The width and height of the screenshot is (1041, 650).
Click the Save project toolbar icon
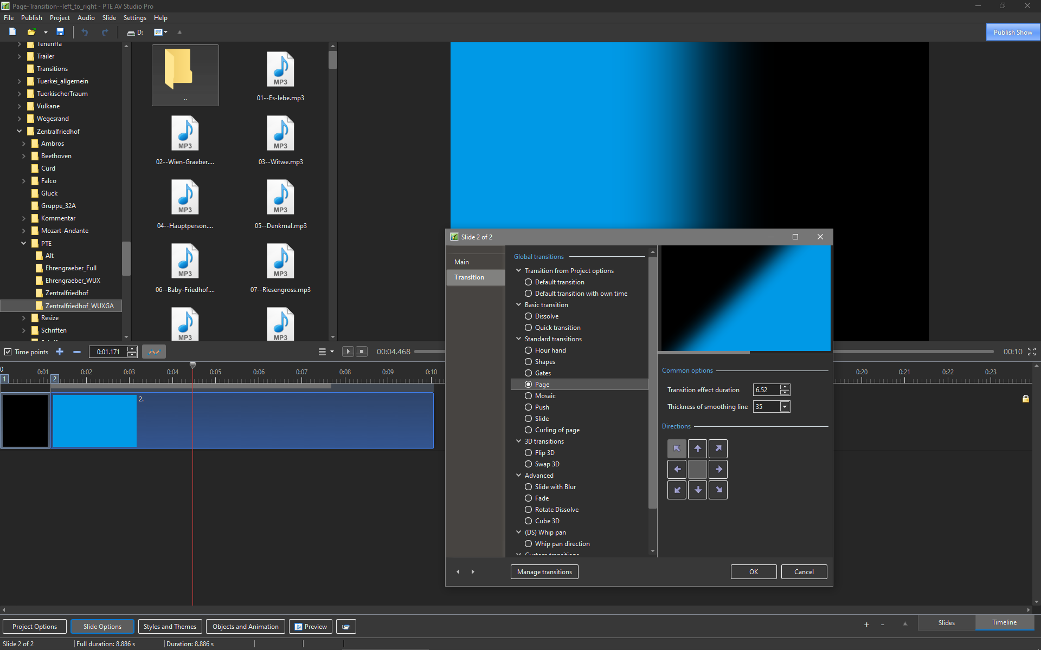(60, 32)
